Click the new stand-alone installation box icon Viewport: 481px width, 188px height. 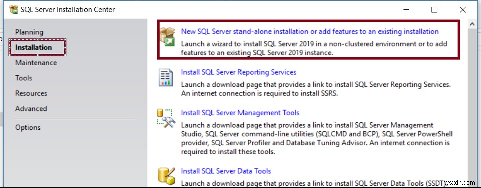[x=167, y=37]
